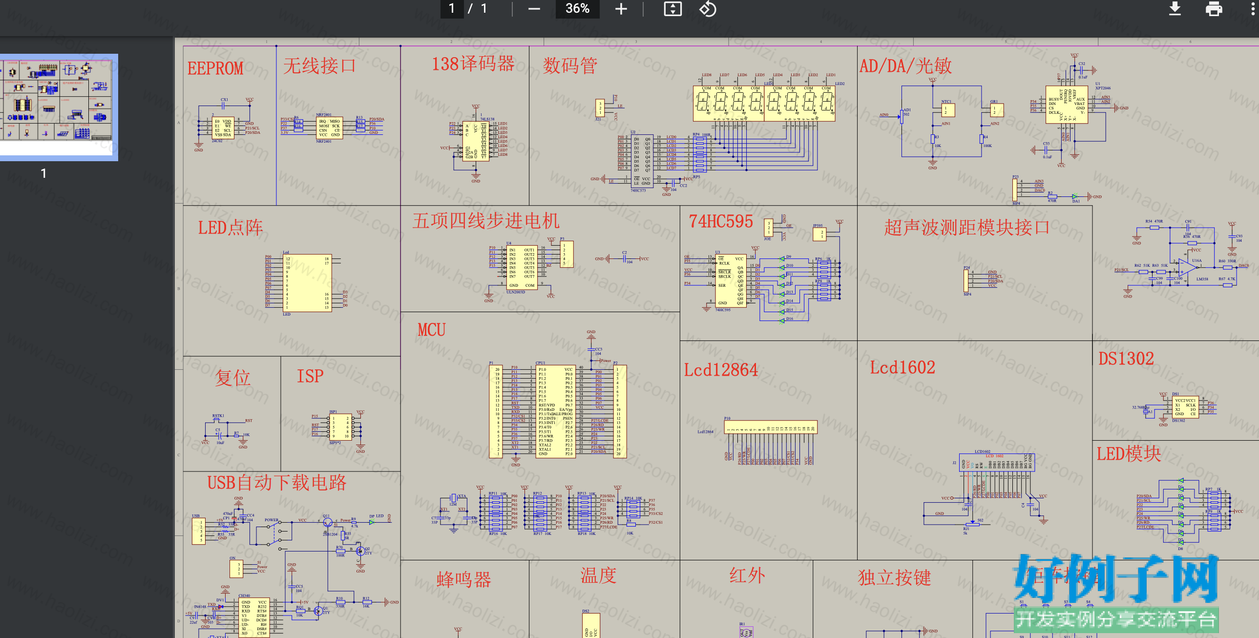Click the 36% zoom level field
This screenshot has width=1259, height=638.
(577, 9)
